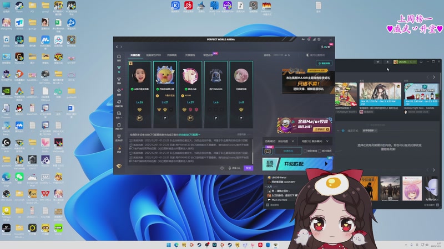
Task: Expand the match mode dropdown in Arena
Action: (x=280, y=141)
